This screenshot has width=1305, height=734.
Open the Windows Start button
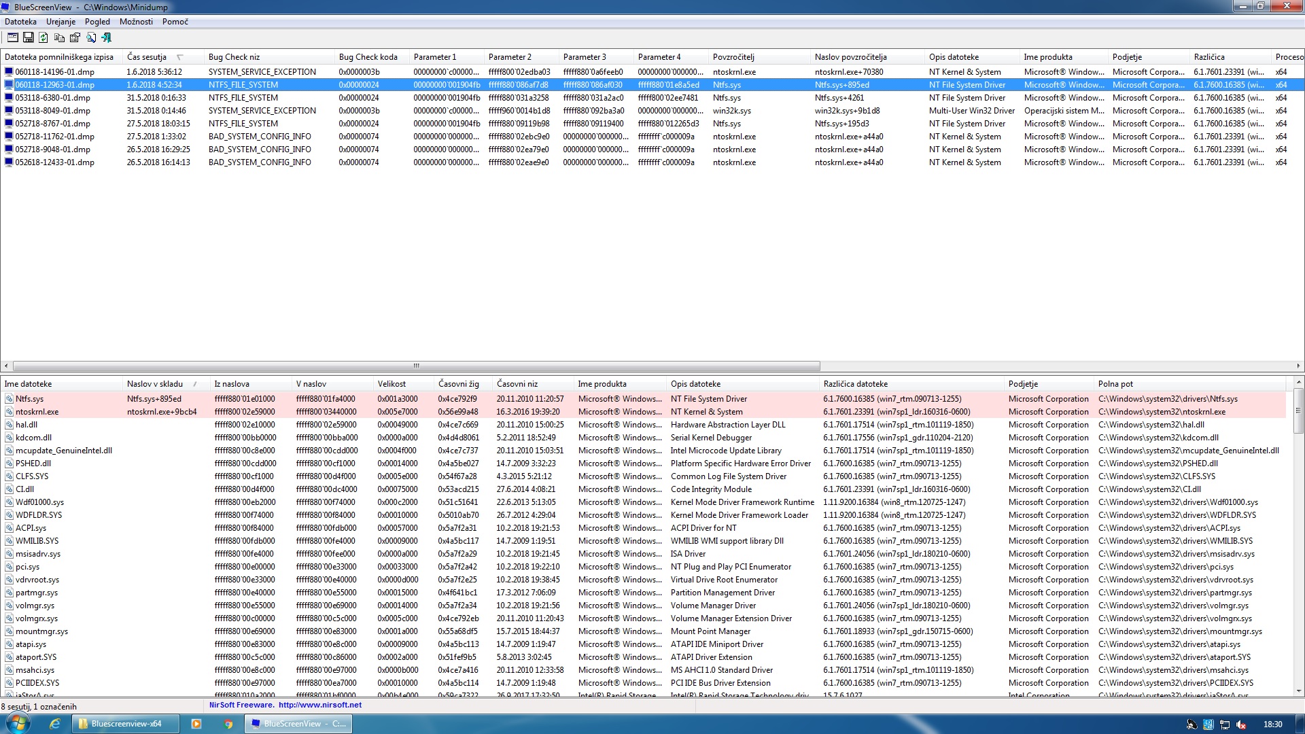[17, 724]
